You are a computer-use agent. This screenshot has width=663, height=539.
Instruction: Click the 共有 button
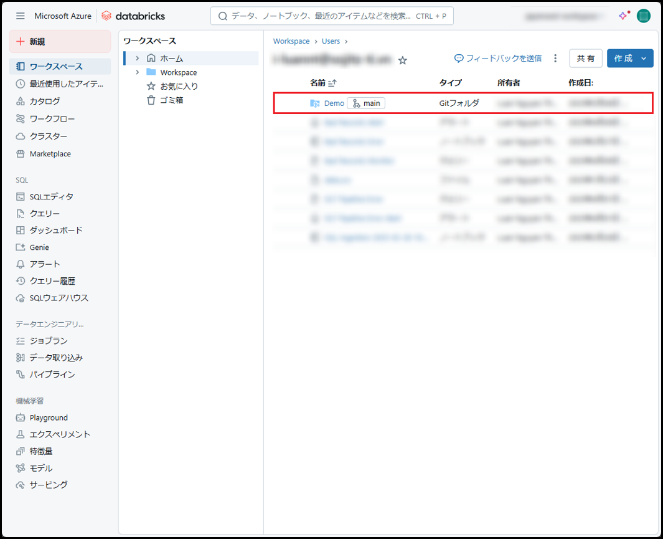[x=586, y=59]
